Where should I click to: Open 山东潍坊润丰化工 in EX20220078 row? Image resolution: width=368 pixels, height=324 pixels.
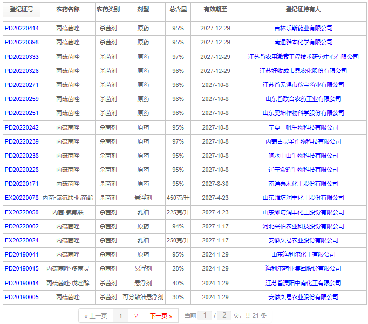tap(303, 198)
